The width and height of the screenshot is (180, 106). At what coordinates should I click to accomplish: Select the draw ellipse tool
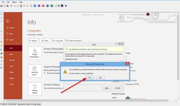pyautogui.click(x=1, y=21)
